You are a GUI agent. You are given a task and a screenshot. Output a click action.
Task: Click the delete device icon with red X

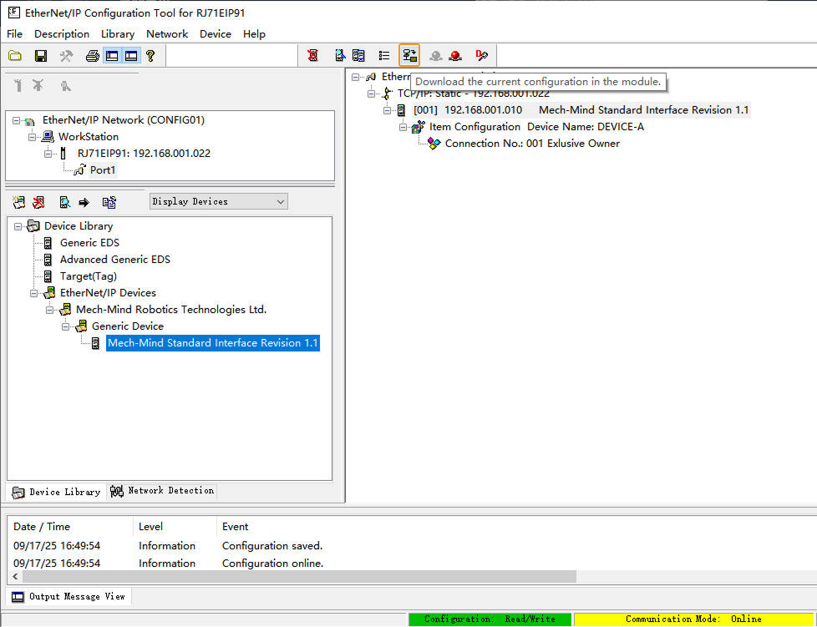click(38, 201)
